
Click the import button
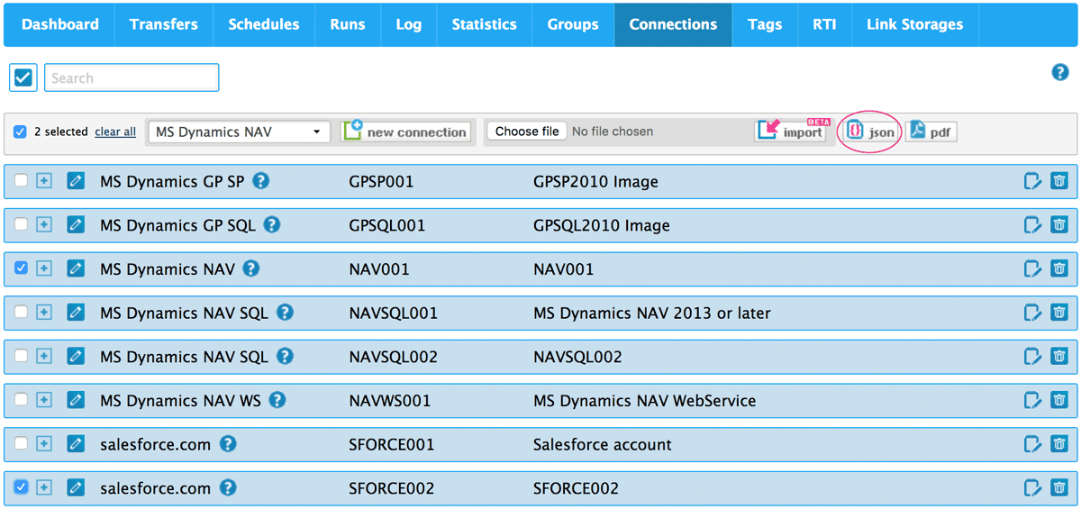click(x=792, y=132)
